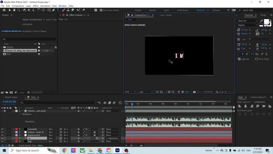
Task: Create a new composition from Project panel footer
Action: tap(11, 92)
